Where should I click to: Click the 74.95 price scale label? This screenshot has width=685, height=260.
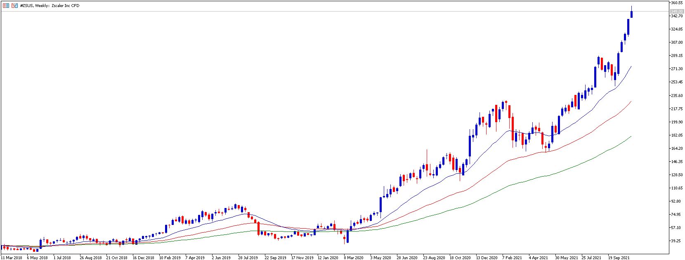click(x=676, y=215)
